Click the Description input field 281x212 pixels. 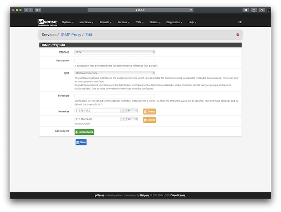coord(115,61)
